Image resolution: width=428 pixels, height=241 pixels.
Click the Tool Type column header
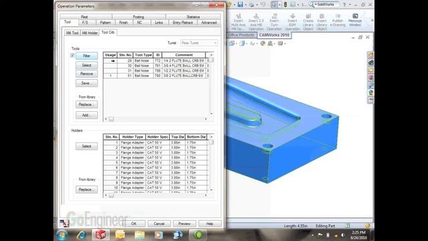[x=143, y=55]
